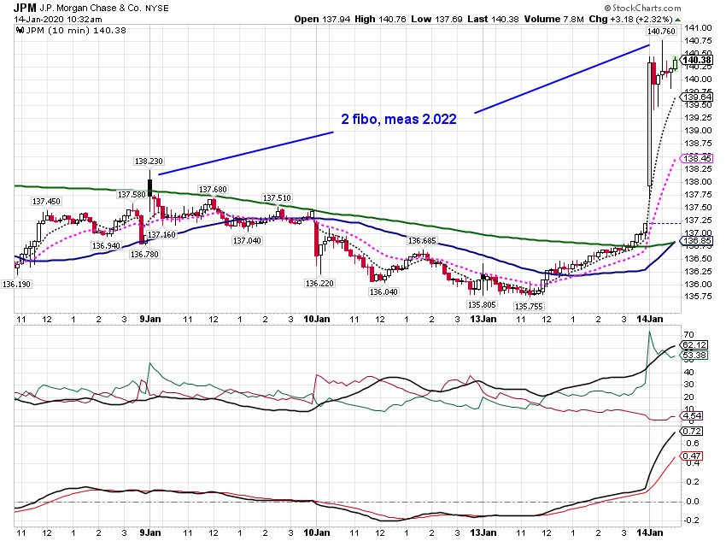Click the 62.12 indicator value tag
Viewport: 726px width, 541px height.
(694, 345)
